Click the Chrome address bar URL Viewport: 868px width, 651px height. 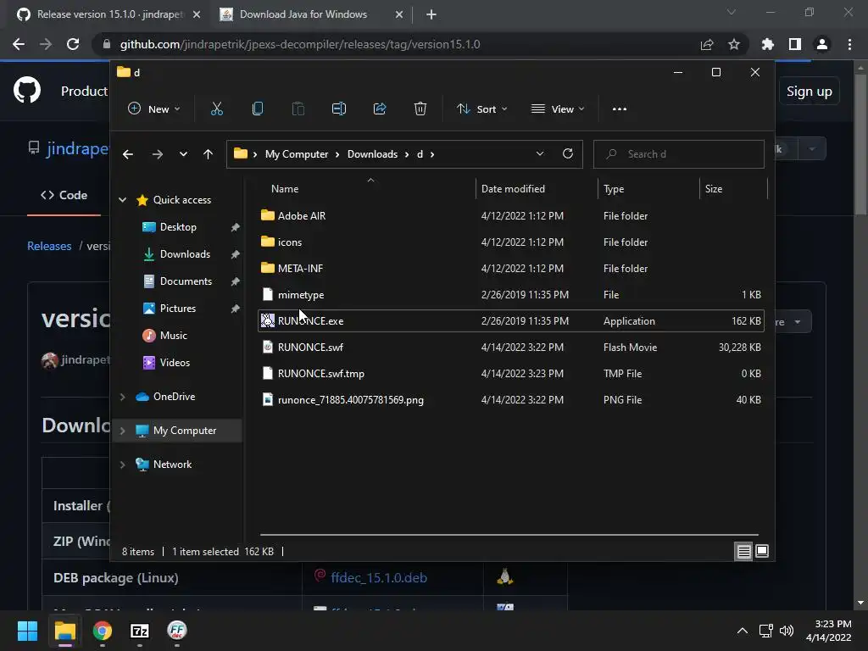[300, 44]
